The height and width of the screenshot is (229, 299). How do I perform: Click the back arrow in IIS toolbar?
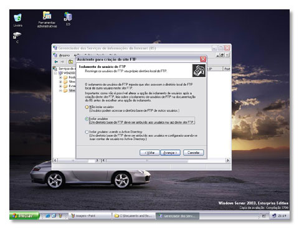tap(56, 62)
